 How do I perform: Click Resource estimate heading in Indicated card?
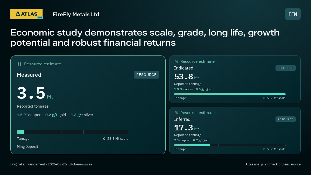pyautogui.click(x=197, y=61)
